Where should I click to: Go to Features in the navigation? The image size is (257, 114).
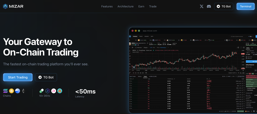pyautogui.click(x=107, y=6)
